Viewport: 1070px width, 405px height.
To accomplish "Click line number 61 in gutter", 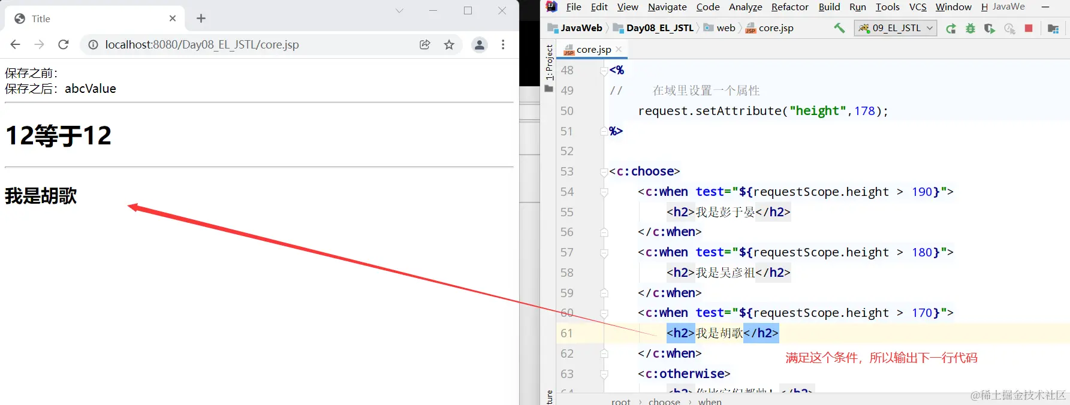I will [567, 333].
